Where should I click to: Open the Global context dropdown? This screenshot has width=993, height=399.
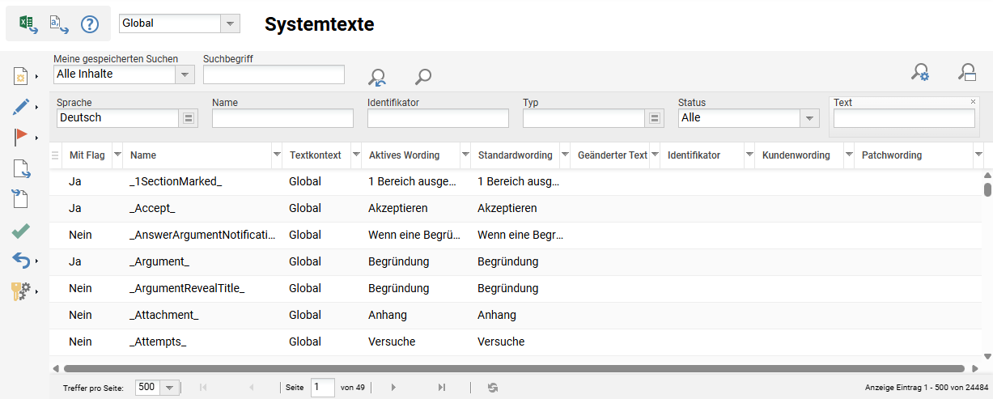pos(231,23)
